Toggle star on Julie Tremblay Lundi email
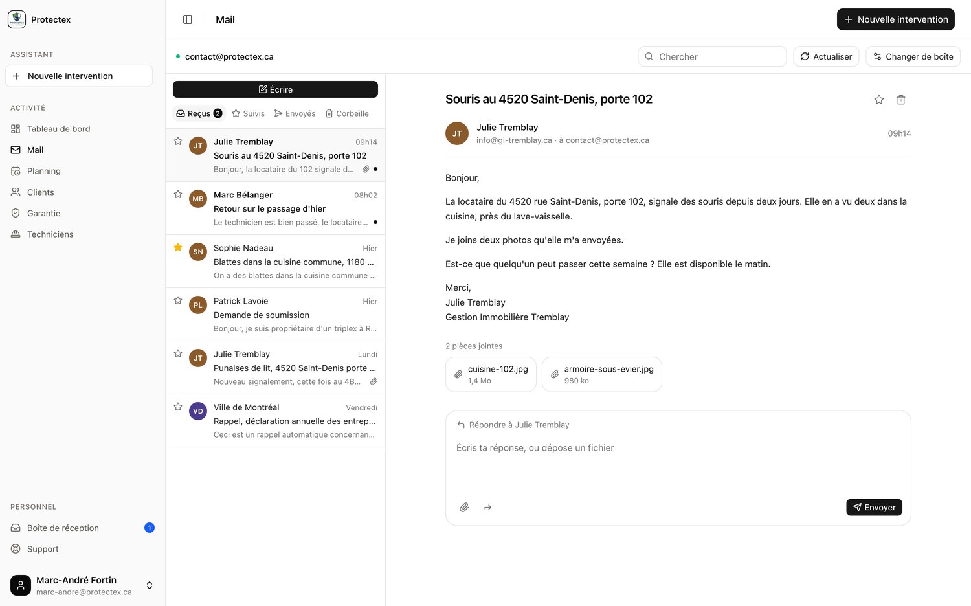The width and height of the screenshot is (971, 606). pyautogui.click(x=178, y=353)
